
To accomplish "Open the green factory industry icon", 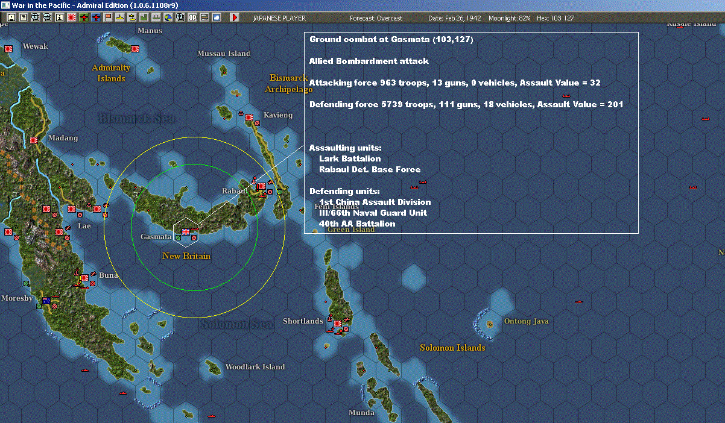I will pos(144,17).
